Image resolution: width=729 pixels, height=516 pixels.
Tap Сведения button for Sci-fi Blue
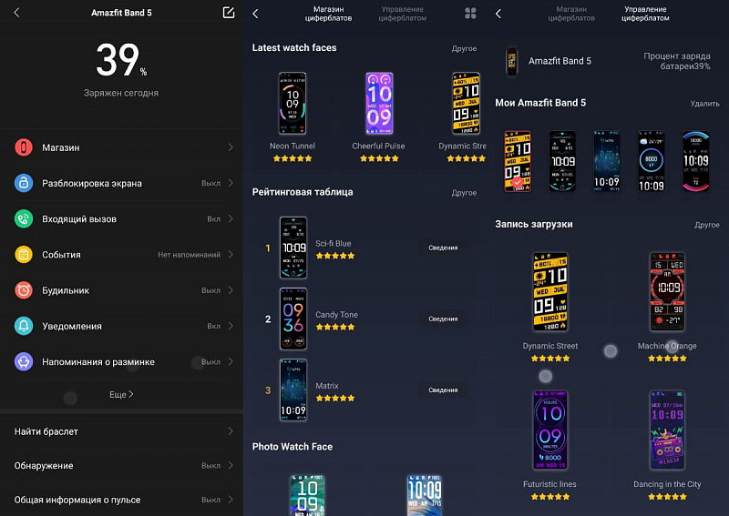point(443,248)
